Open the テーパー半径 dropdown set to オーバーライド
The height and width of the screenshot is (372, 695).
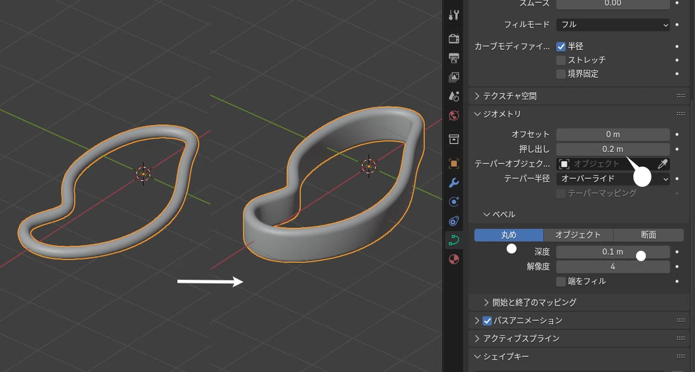[613, 178]
